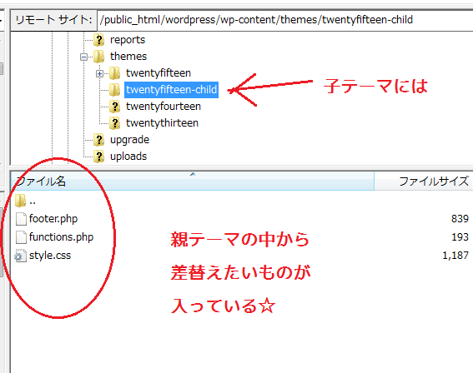Click the 1,187 file size value
Image resolution: width=473 pixels, height=373 pixels.
pyautogui.click(x=455, y=256)
